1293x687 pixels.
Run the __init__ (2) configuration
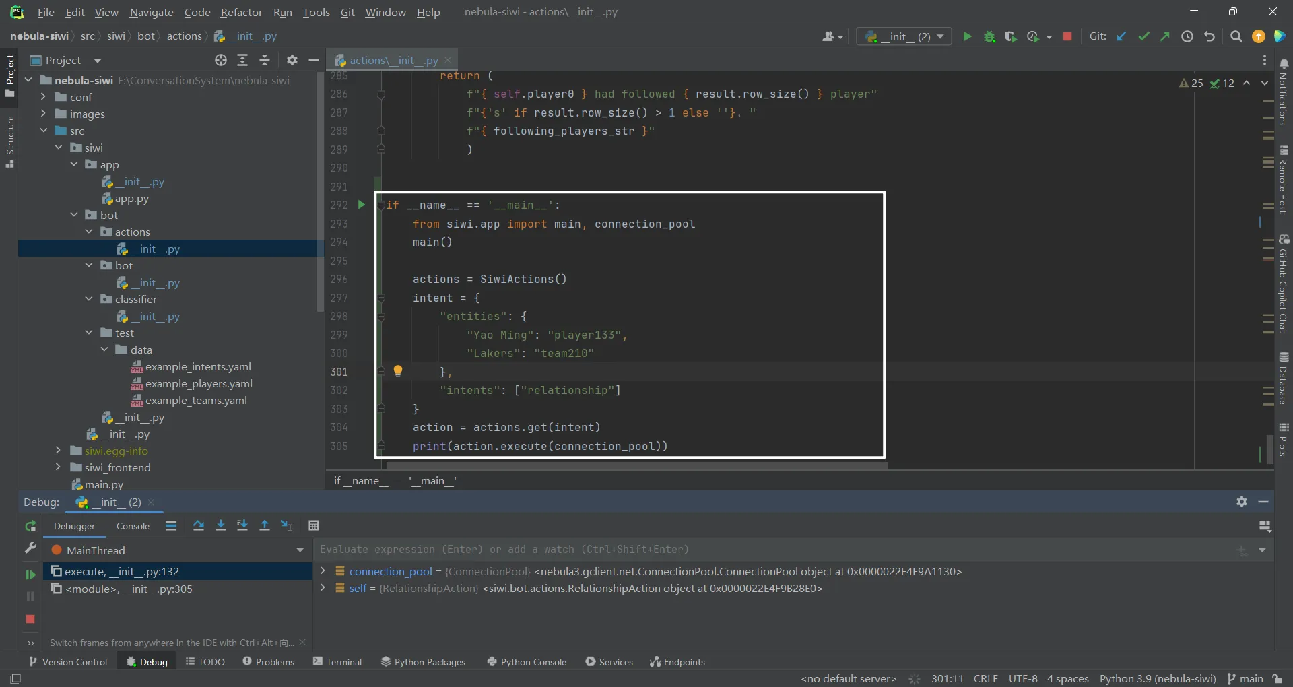(967, 36)
